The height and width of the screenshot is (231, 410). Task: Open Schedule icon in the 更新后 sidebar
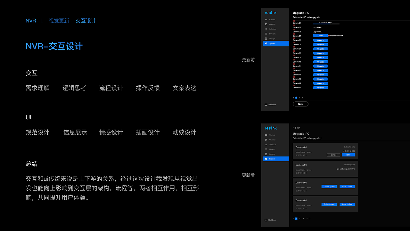click(266, 145)
